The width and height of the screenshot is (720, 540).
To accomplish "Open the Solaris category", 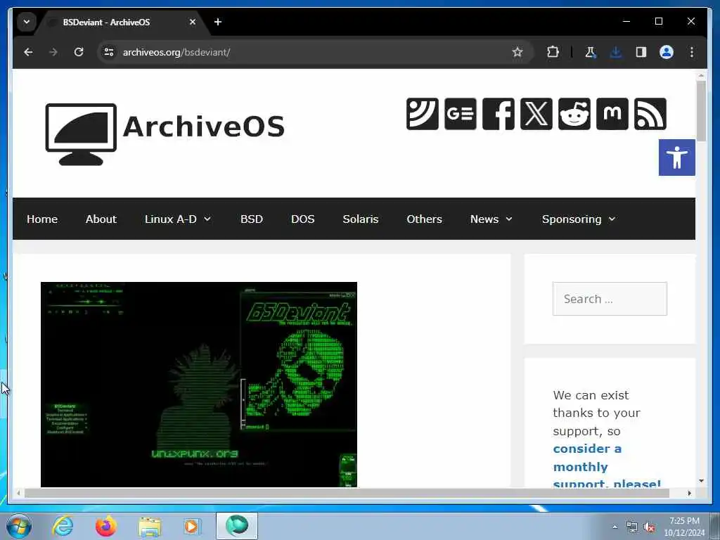I will [x=361, y=219].
